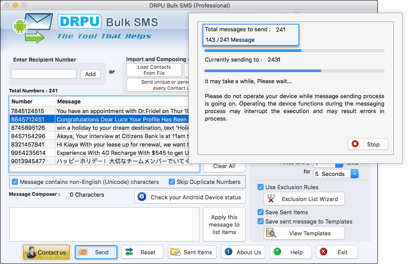
Task: Click the window close button
Action: (x=7, y=5)
